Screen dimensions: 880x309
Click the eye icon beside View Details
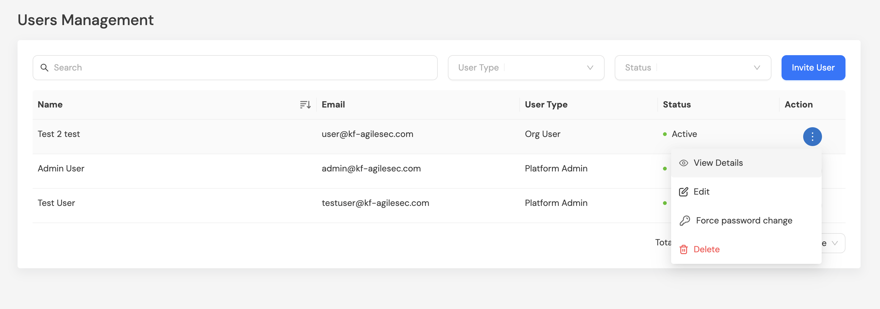pos(683,163)
